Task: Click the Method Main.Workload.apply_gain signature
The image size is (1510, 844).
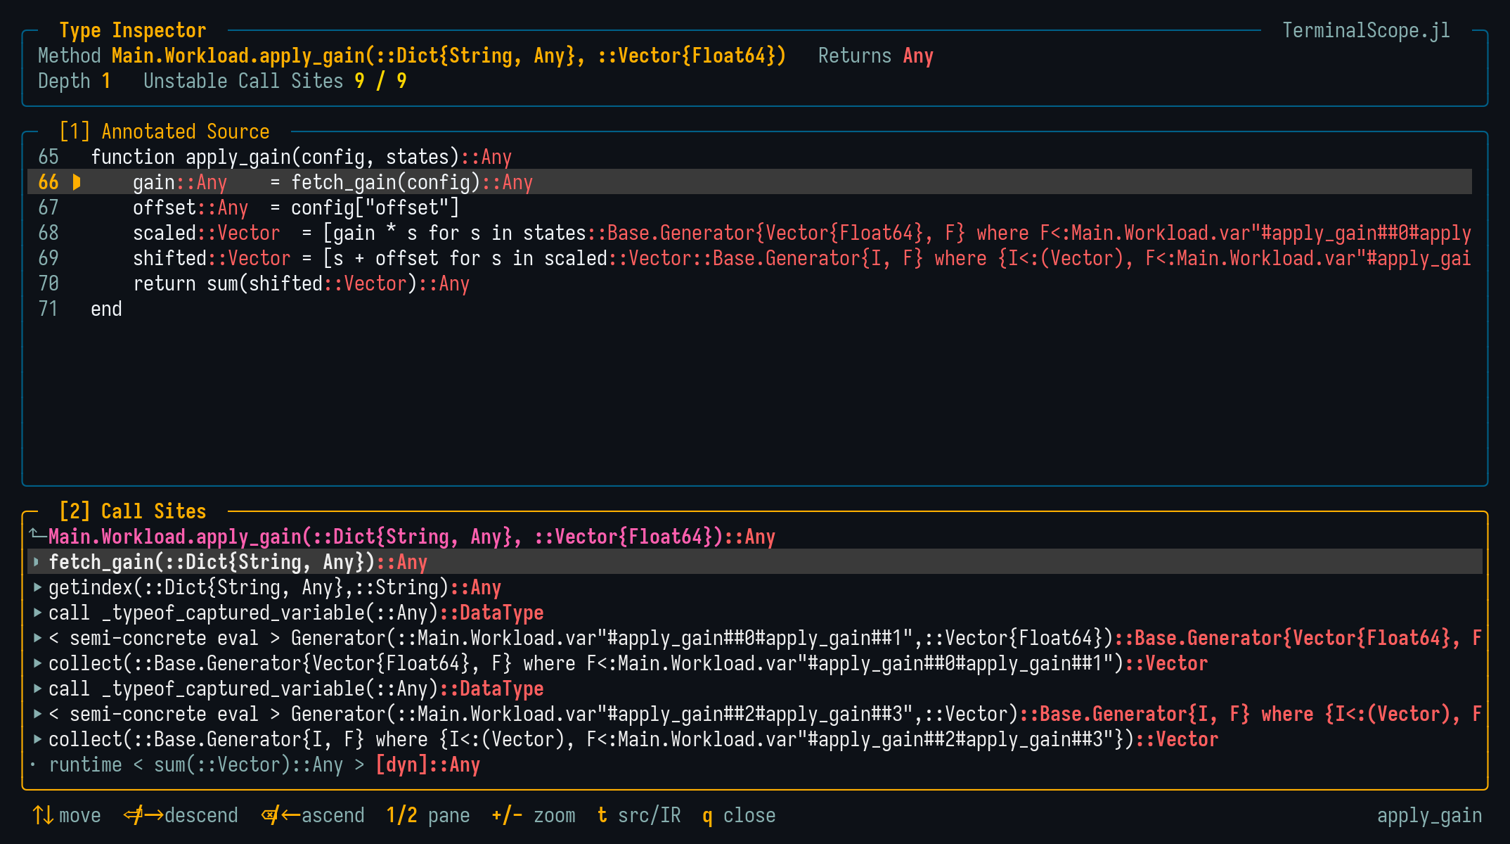Action: [x=412, y=56]
